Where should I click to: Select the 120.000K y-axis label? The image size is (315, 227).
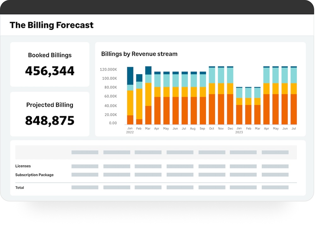[x=108, y=69]
